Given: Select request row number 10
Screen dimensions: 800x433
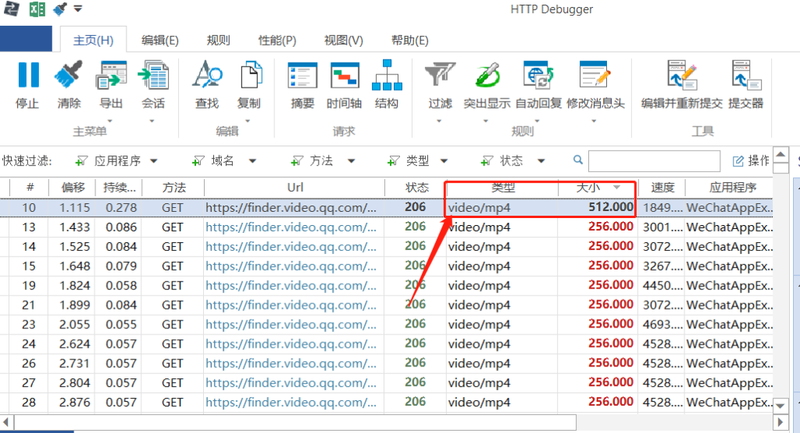Looking at the screenshot, I should click(x=386, y=207).
